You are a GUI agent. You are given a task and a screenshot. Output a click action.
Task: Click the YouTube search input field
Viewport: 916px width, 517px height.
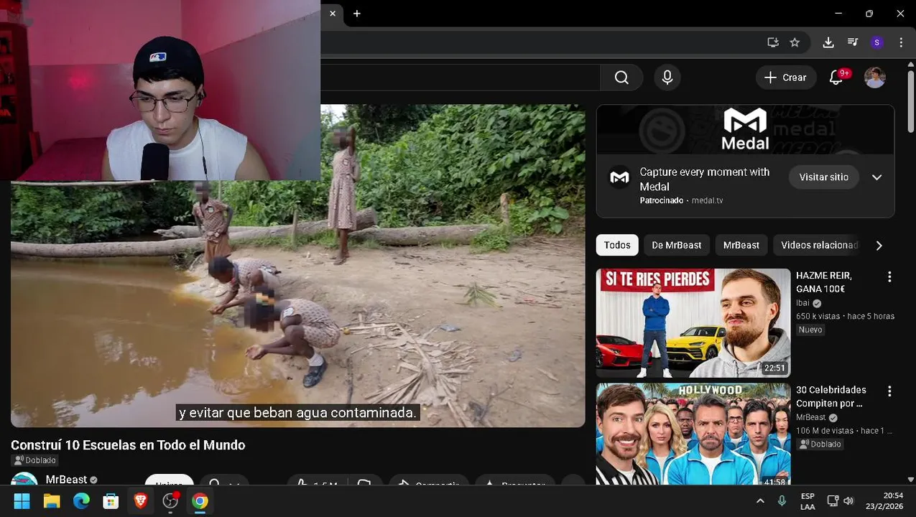(460, 78)
